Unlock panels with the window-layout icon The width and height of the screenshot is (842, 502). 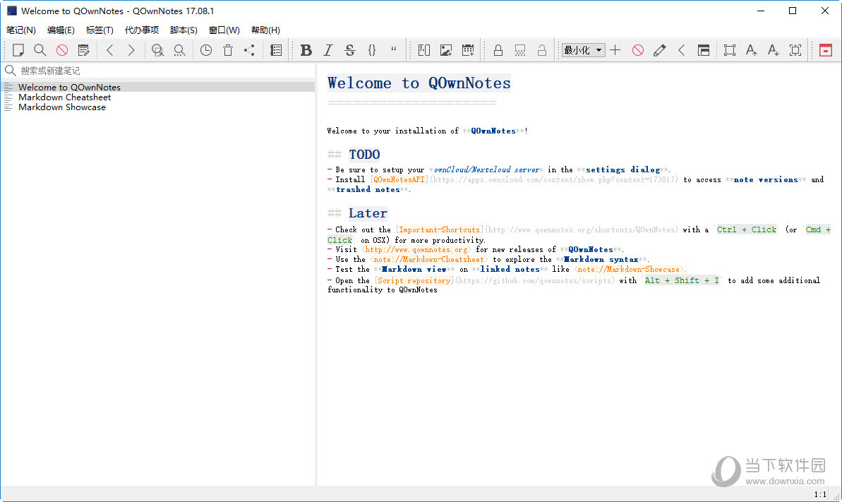click(704, 50)
